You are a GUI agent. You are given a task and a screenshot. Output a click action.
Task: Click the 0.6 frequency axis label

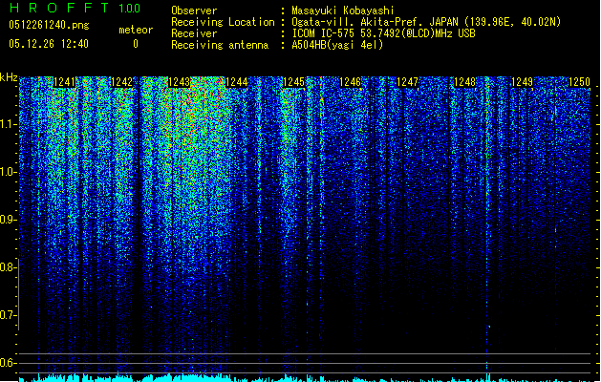9,363
